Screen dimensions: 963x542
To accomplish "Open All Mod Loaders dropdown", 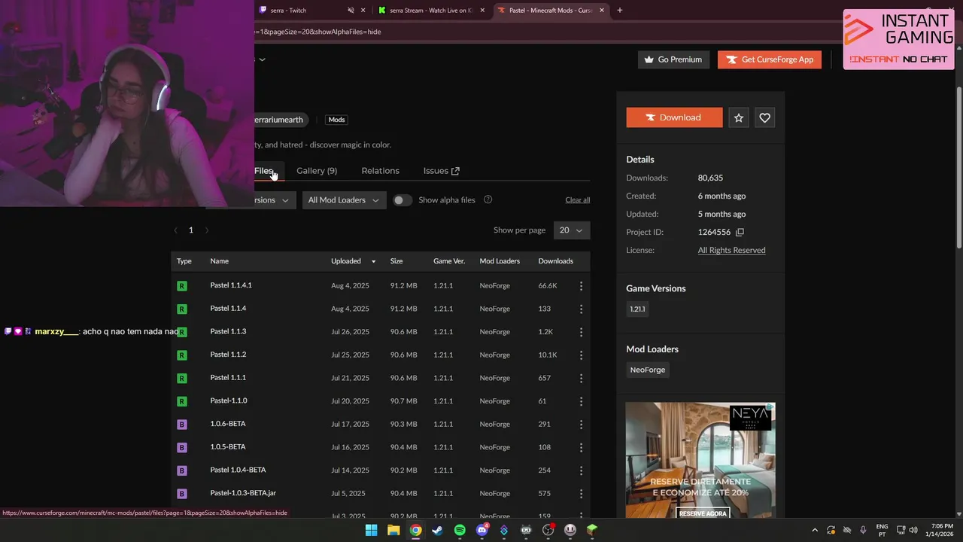I will (344, 200).
